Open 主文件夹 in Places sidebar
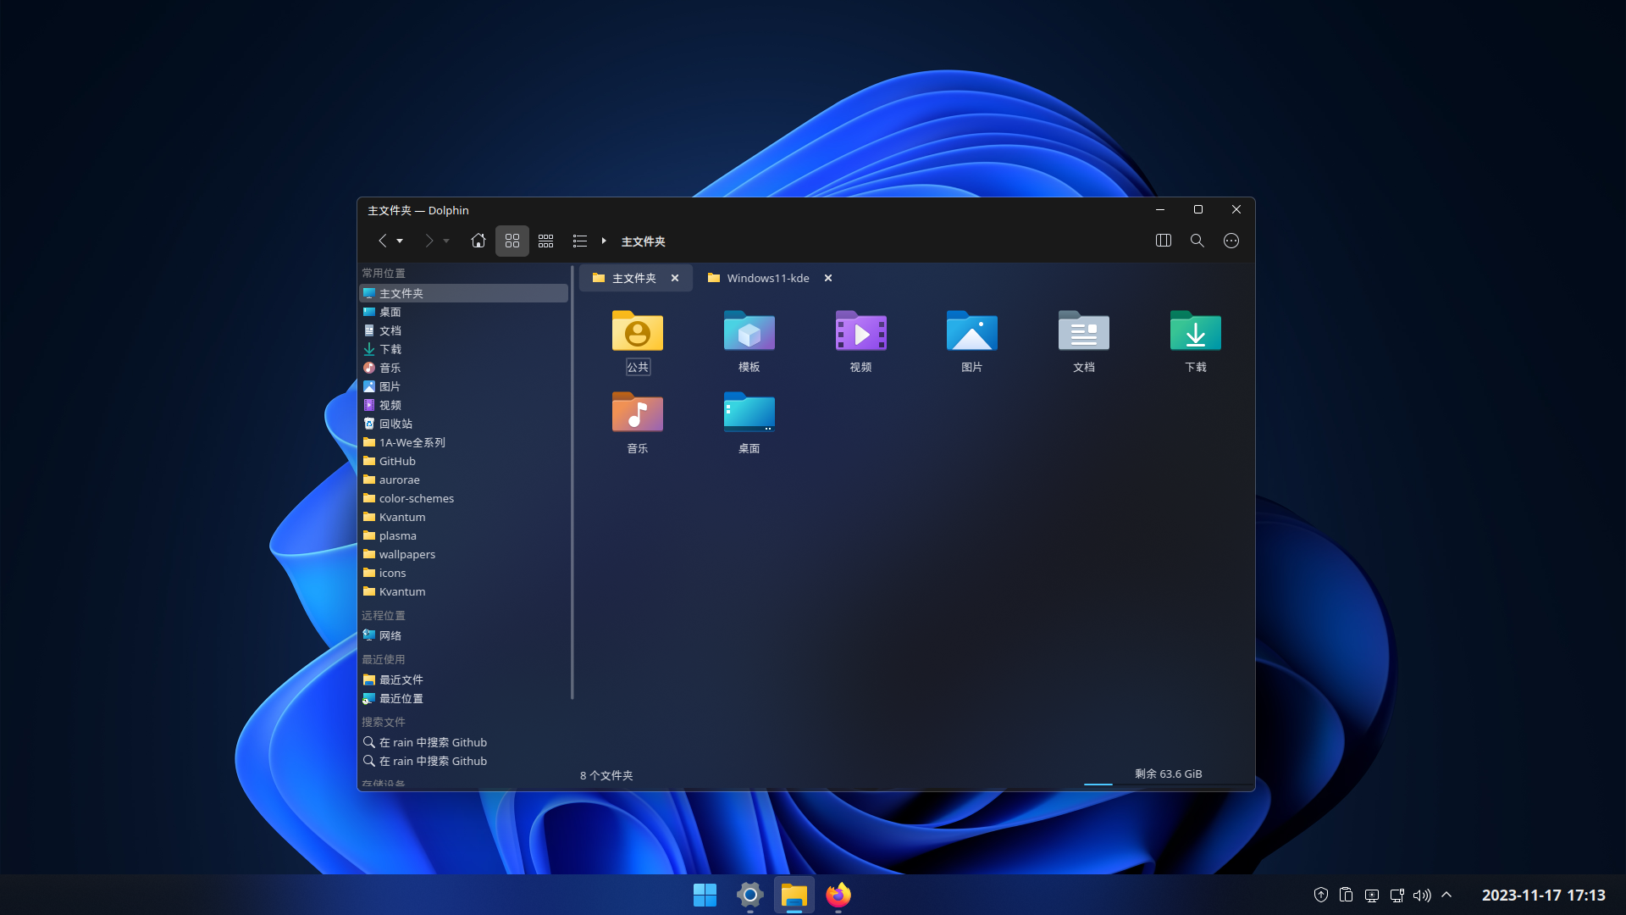The height and width of the screenshot is (915, 1626). point(463,293)
